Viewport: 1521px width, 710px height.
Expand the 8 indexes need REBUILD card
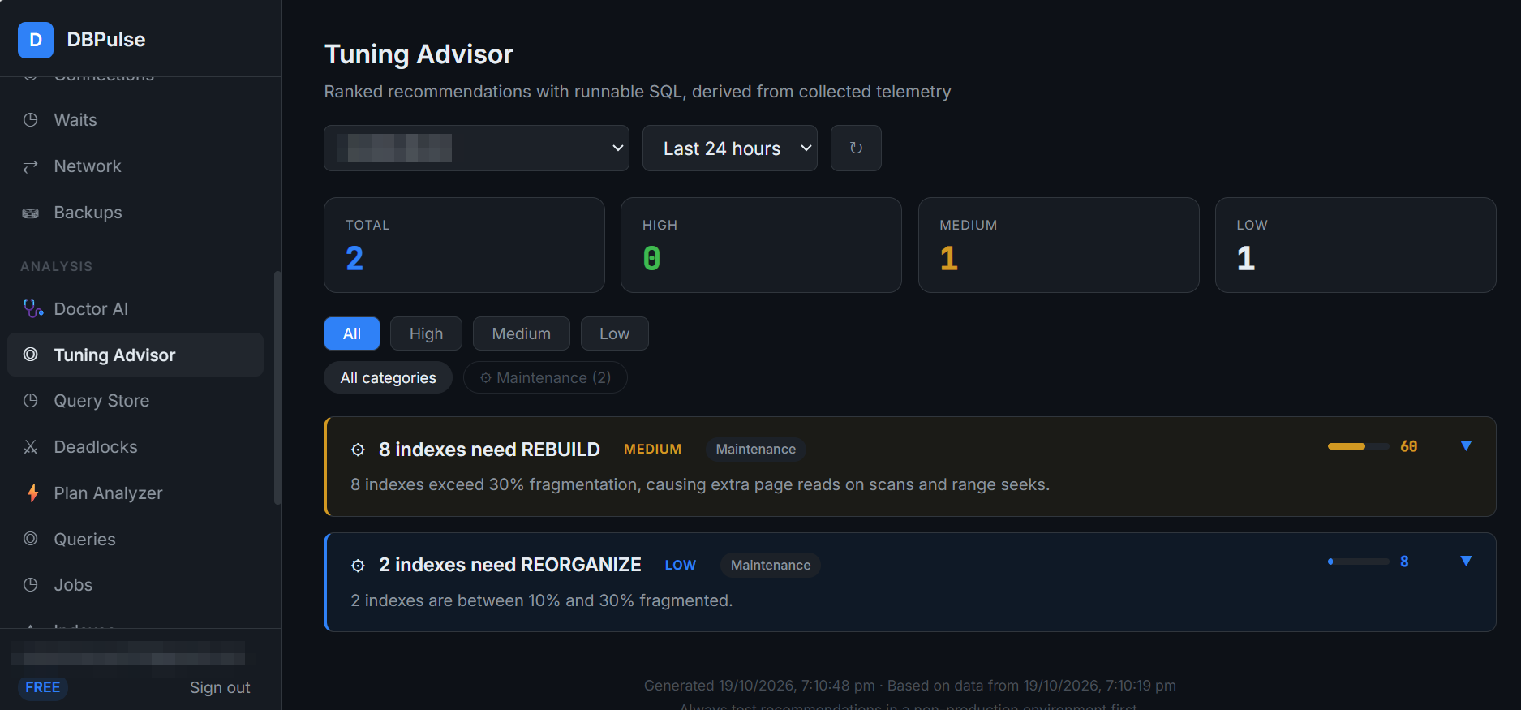point(1466,446)
